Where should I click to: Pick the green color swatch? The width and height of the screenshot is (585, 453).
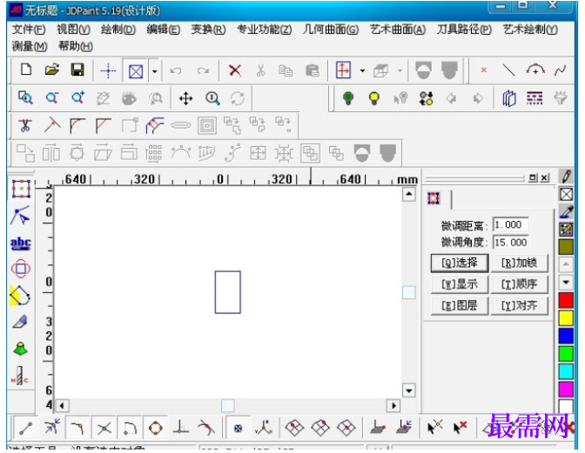(566, 354)
